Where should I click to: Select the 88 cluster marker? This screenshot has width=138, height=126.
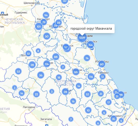(56, 57)
